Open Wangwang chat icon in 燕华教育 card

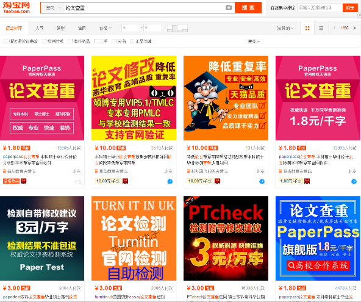point(170,181)
